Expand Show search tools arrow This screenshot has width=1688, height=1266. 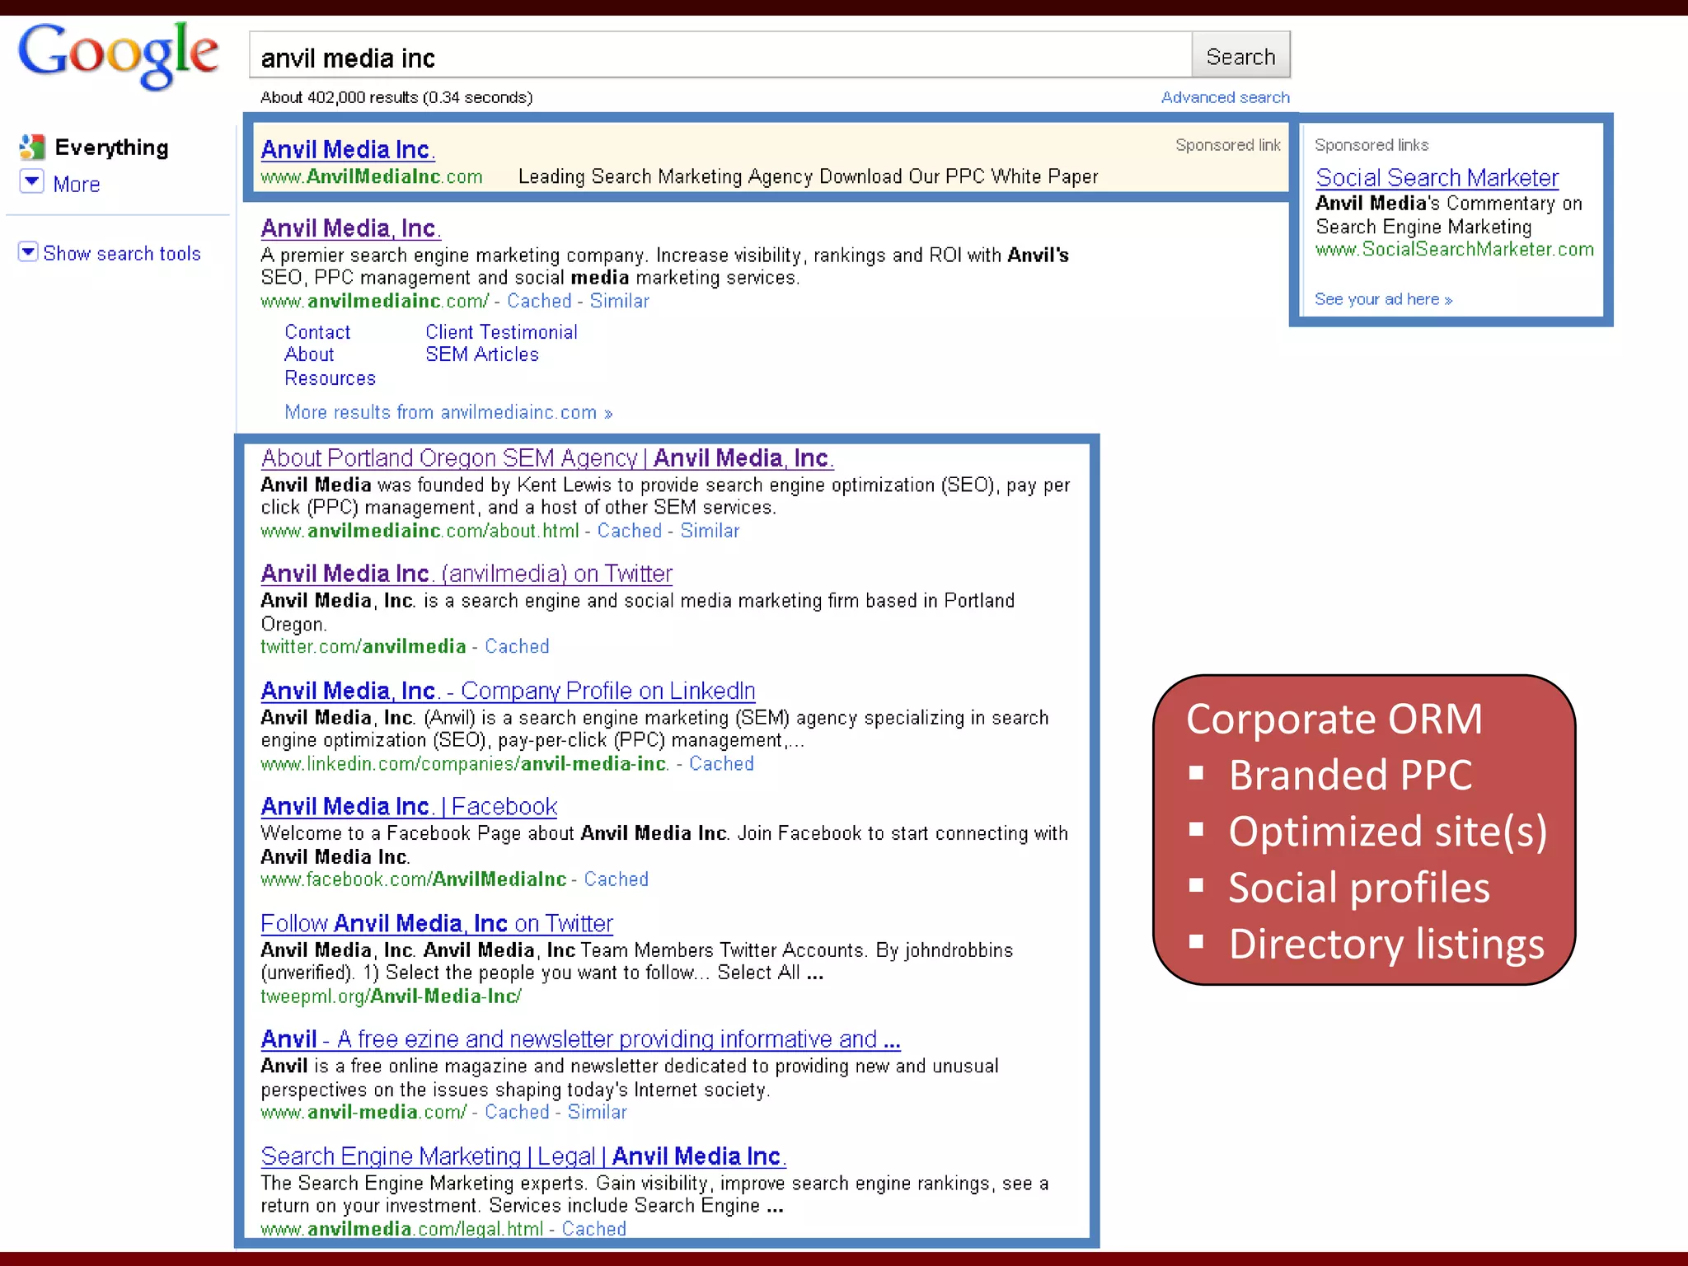click(28, 251)
